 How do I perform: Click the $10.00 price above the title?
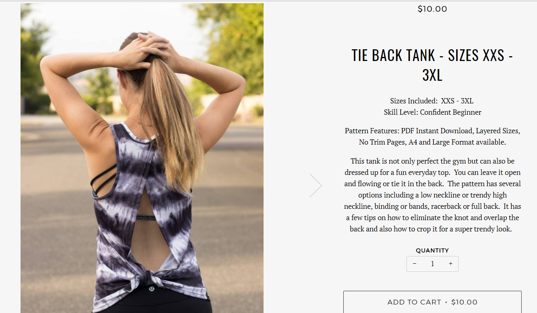432,9
